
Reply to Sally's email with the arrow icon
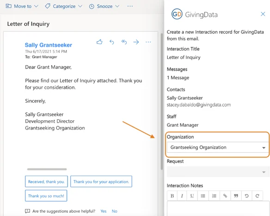(x=112, y=42)
